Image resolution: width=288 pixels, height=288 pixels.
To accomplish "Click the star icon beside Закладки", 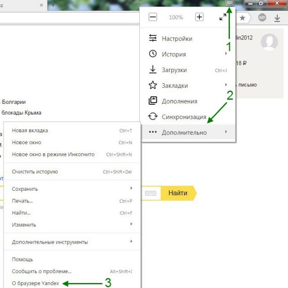I will [x=153, y=85].
